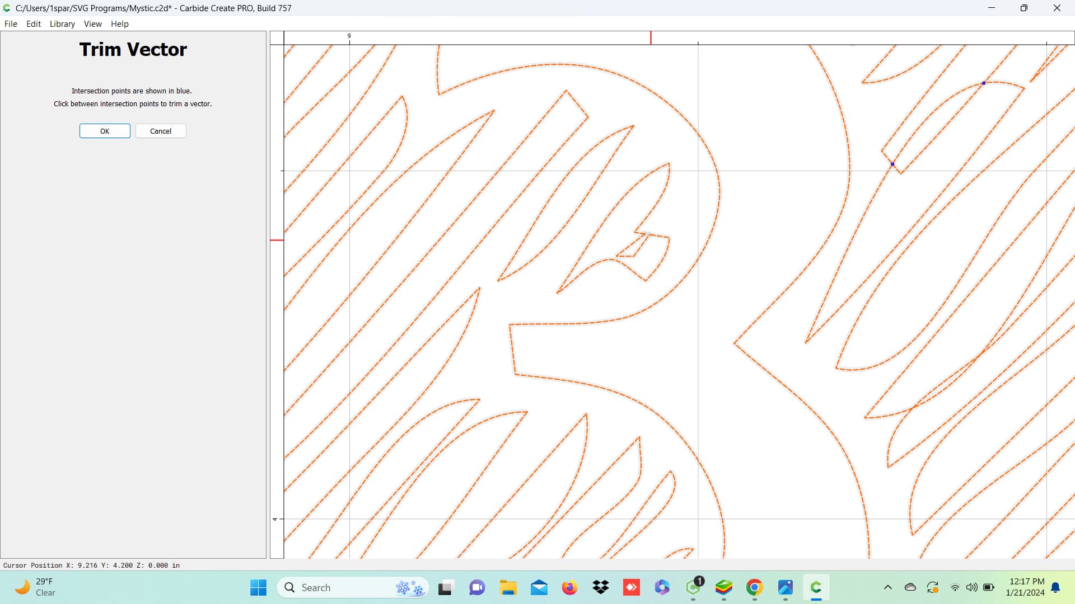Click the upper blue intersection point

point(984,83)
